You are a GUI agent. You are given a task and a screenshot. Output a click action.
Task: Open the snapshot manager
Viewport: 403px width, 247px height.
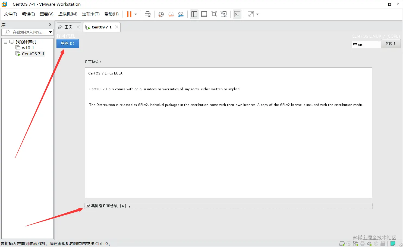click(x=181, y=14)
